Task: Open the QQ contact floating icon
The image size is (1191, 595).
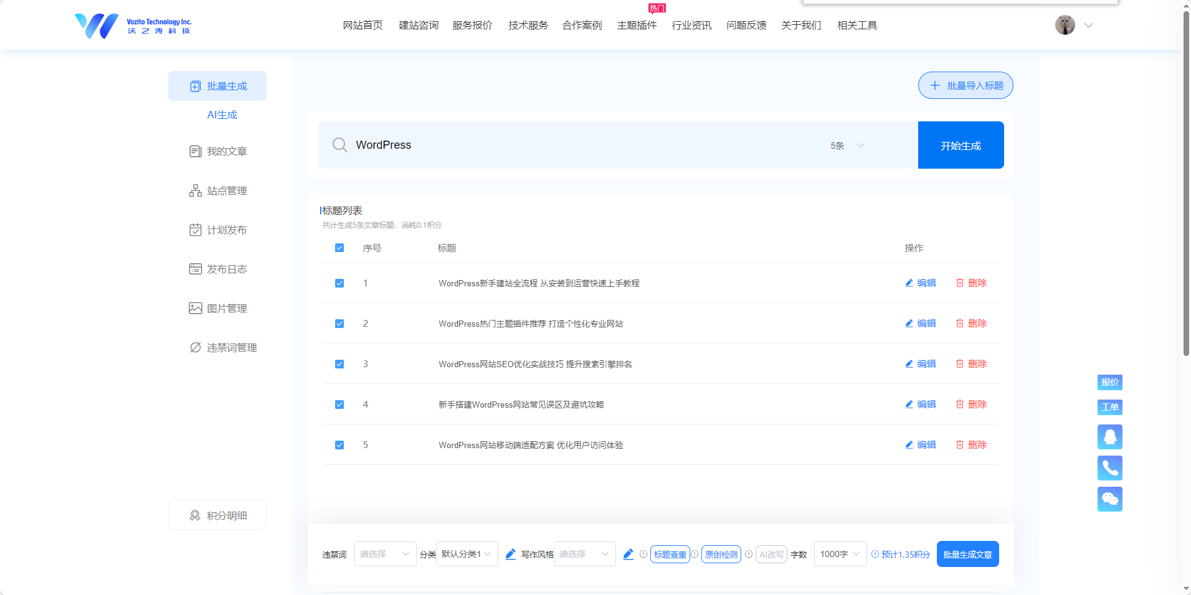Action: click(x=1109, y=436)
